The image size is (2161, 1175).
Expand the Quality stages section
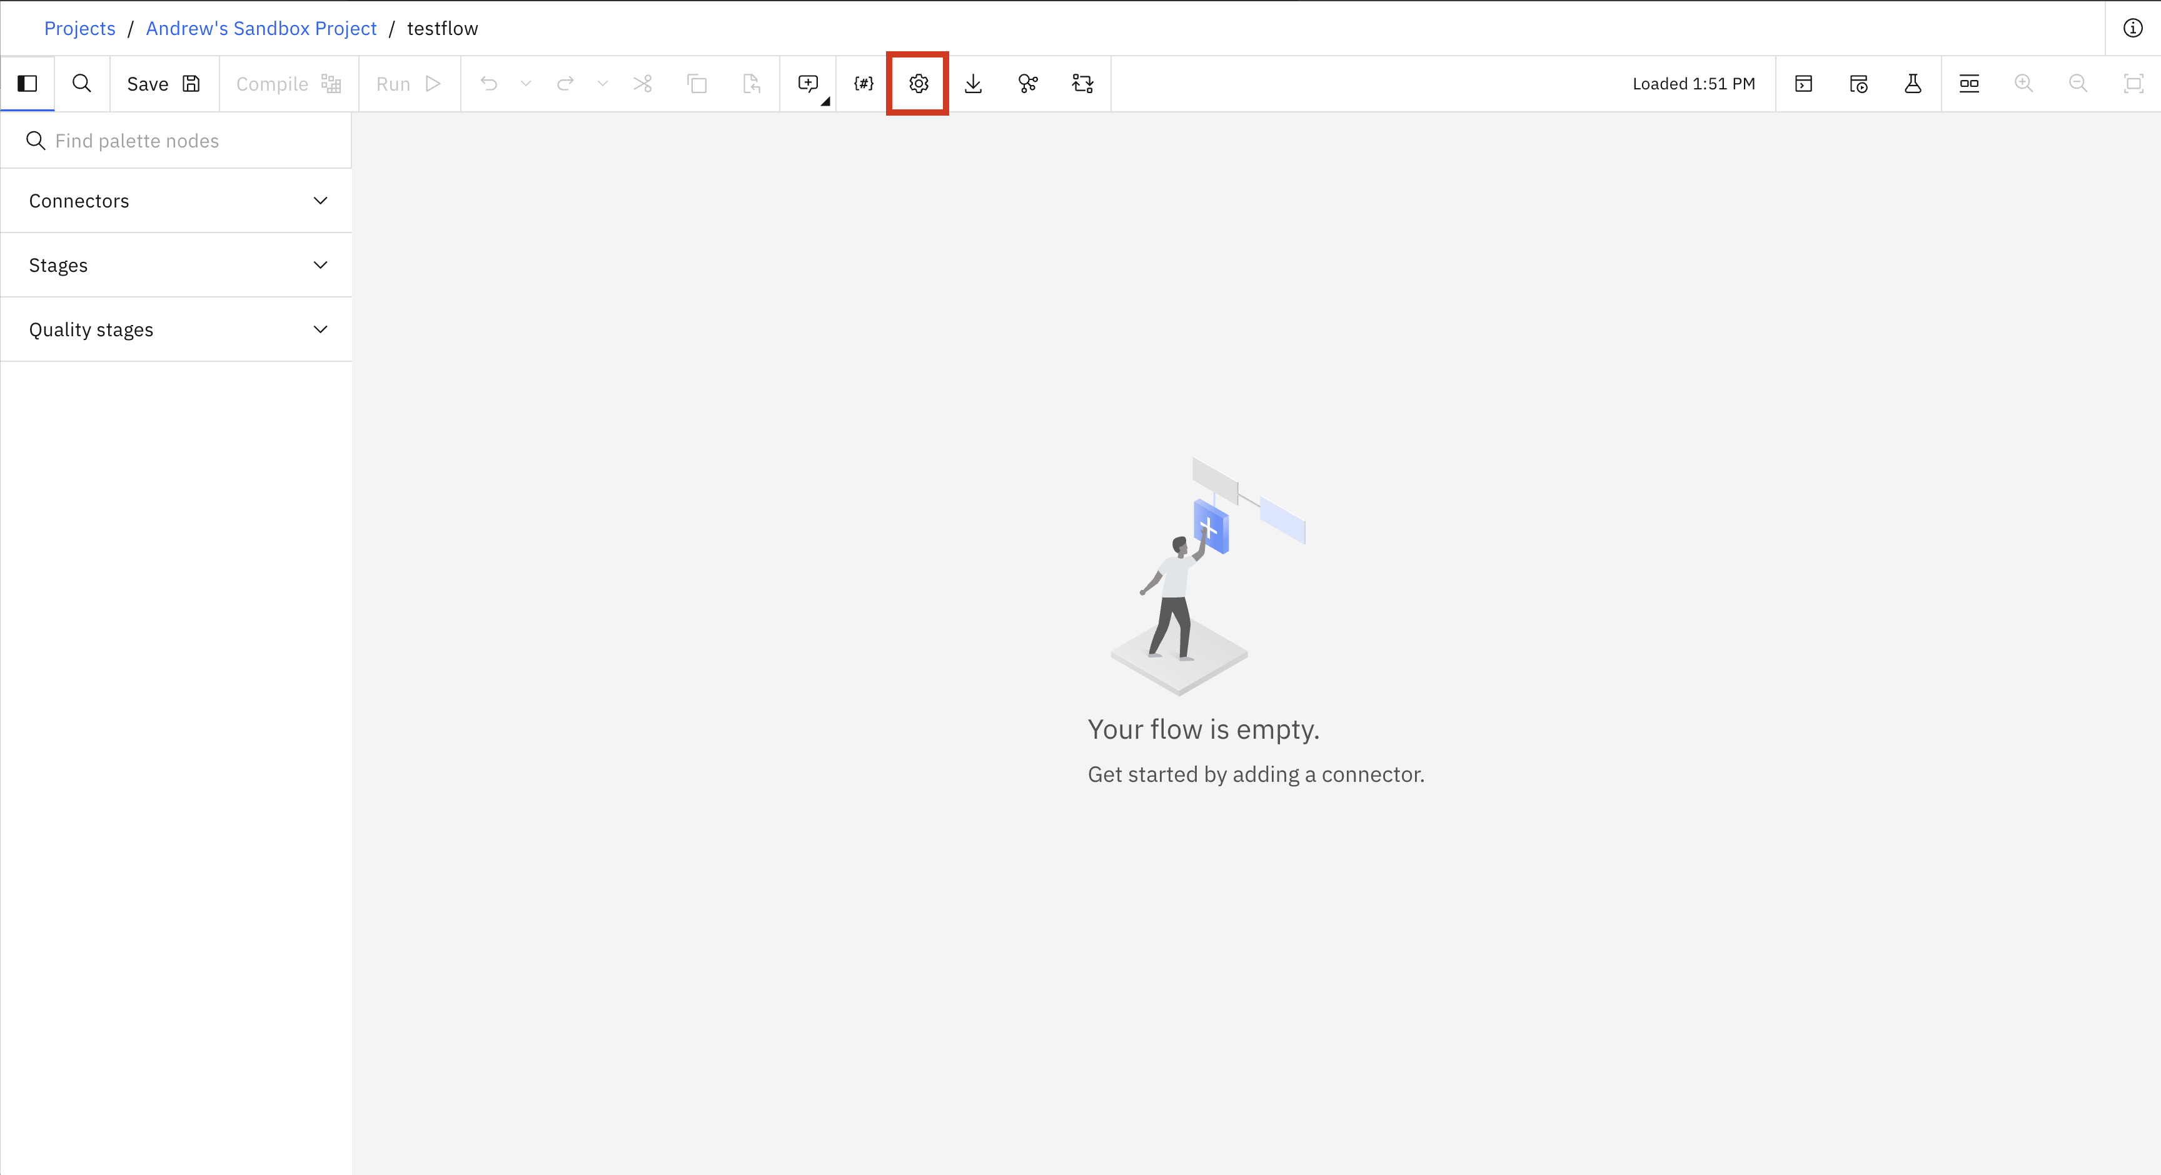[176, 329]
